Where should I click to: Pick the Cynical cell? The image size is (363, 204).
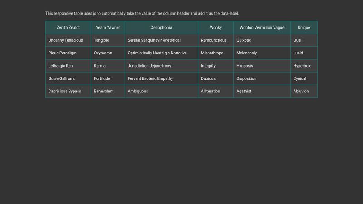click(304, 78)
